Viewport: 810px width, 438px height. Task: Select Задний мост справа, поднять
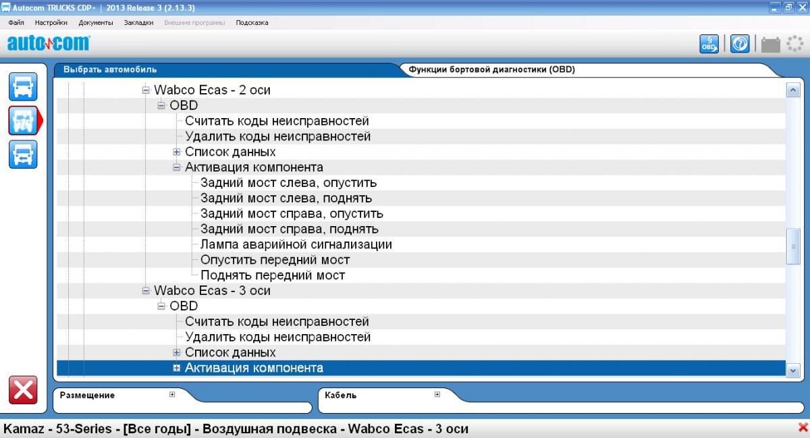coord(290,229)
